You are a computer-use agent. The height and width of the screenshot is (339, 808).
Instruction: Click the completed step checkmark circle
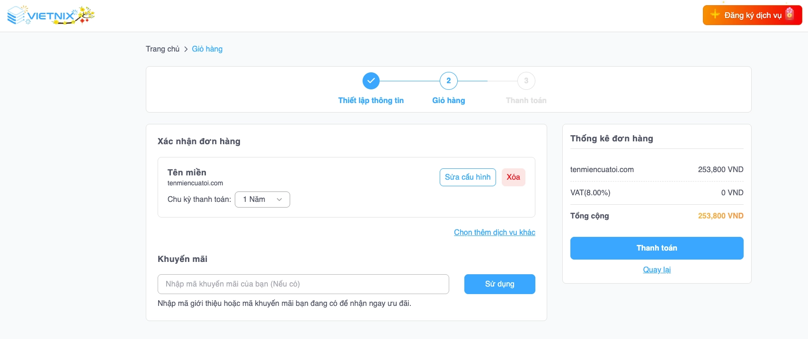[x=371, y=81]
